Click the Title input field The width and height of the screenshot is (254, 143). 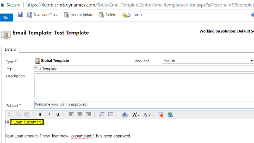tap(143, 69)
